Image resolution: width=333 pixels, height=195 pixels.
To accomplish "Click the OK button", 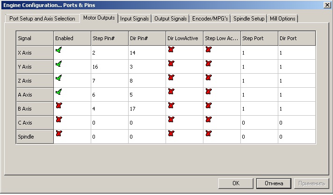I will (236, 183).
